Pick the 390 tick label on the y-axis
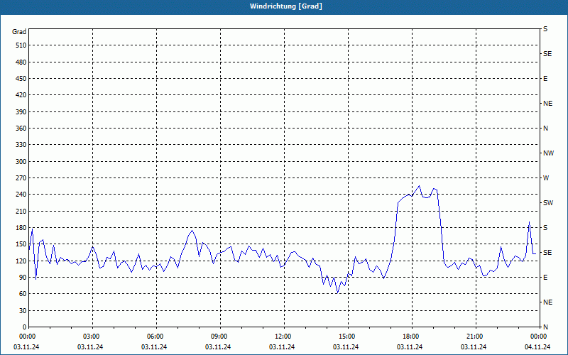568x355 pixels. click(21, 111)
